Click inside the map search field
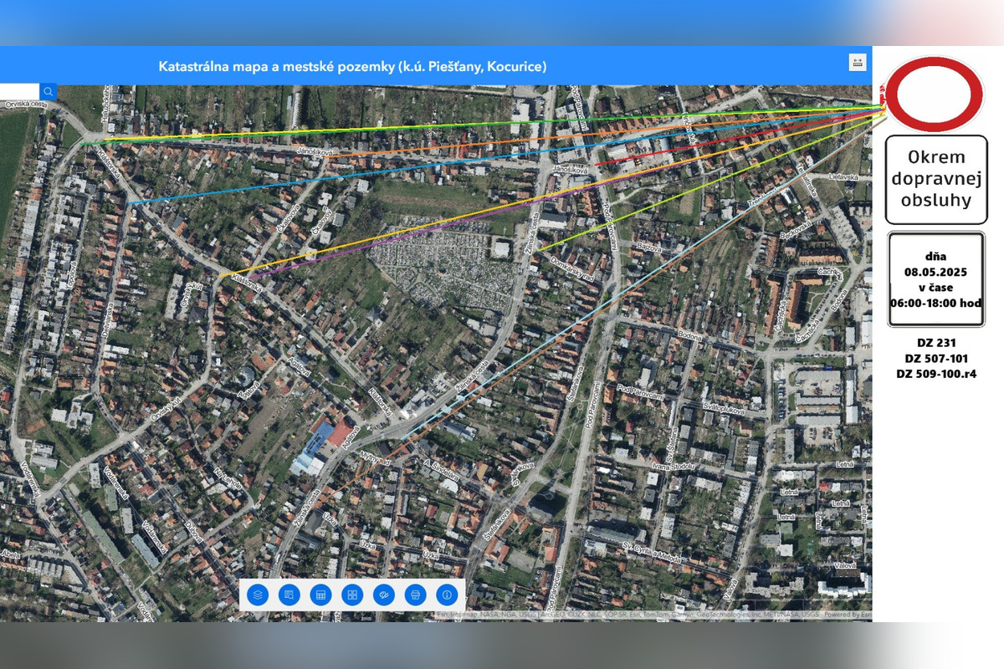Viewport: 1004px width, 669px height. pyautogui.click(x=18, y=92)
